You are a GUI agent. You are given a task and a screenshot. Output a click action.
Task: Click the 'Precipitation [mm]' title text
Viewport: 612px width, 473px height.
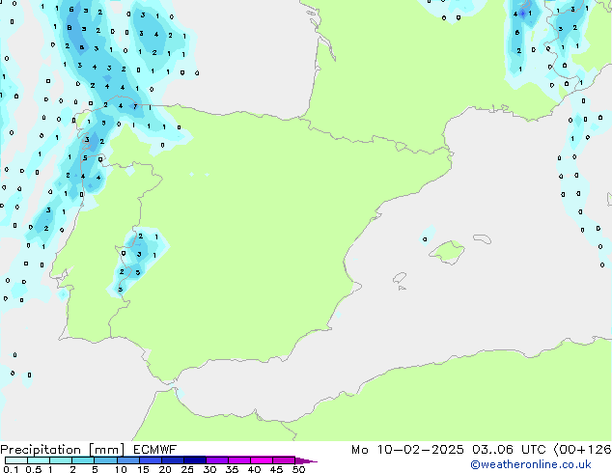click(62, 450)
